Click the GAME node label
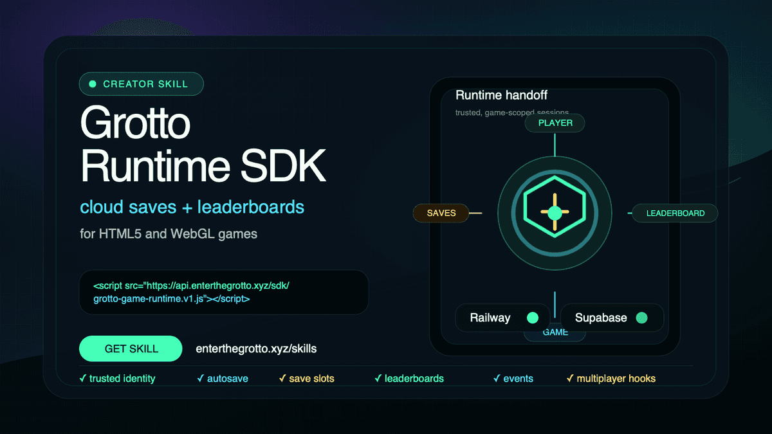The image size is (772, 434). coord(555,332)
